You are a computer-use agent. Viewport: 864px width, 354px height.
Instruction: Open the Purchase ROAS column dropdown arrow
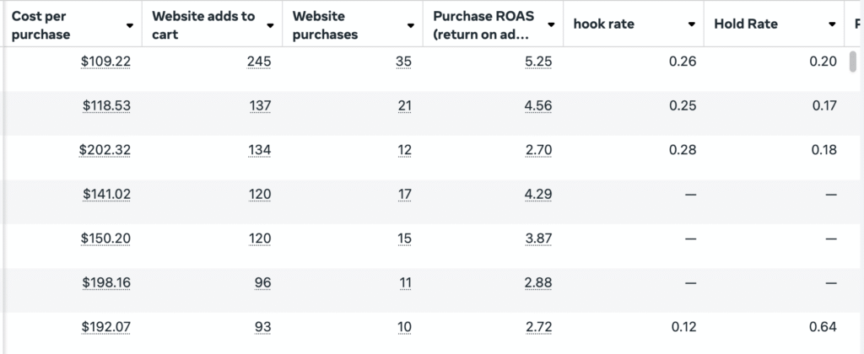[551, 25]
